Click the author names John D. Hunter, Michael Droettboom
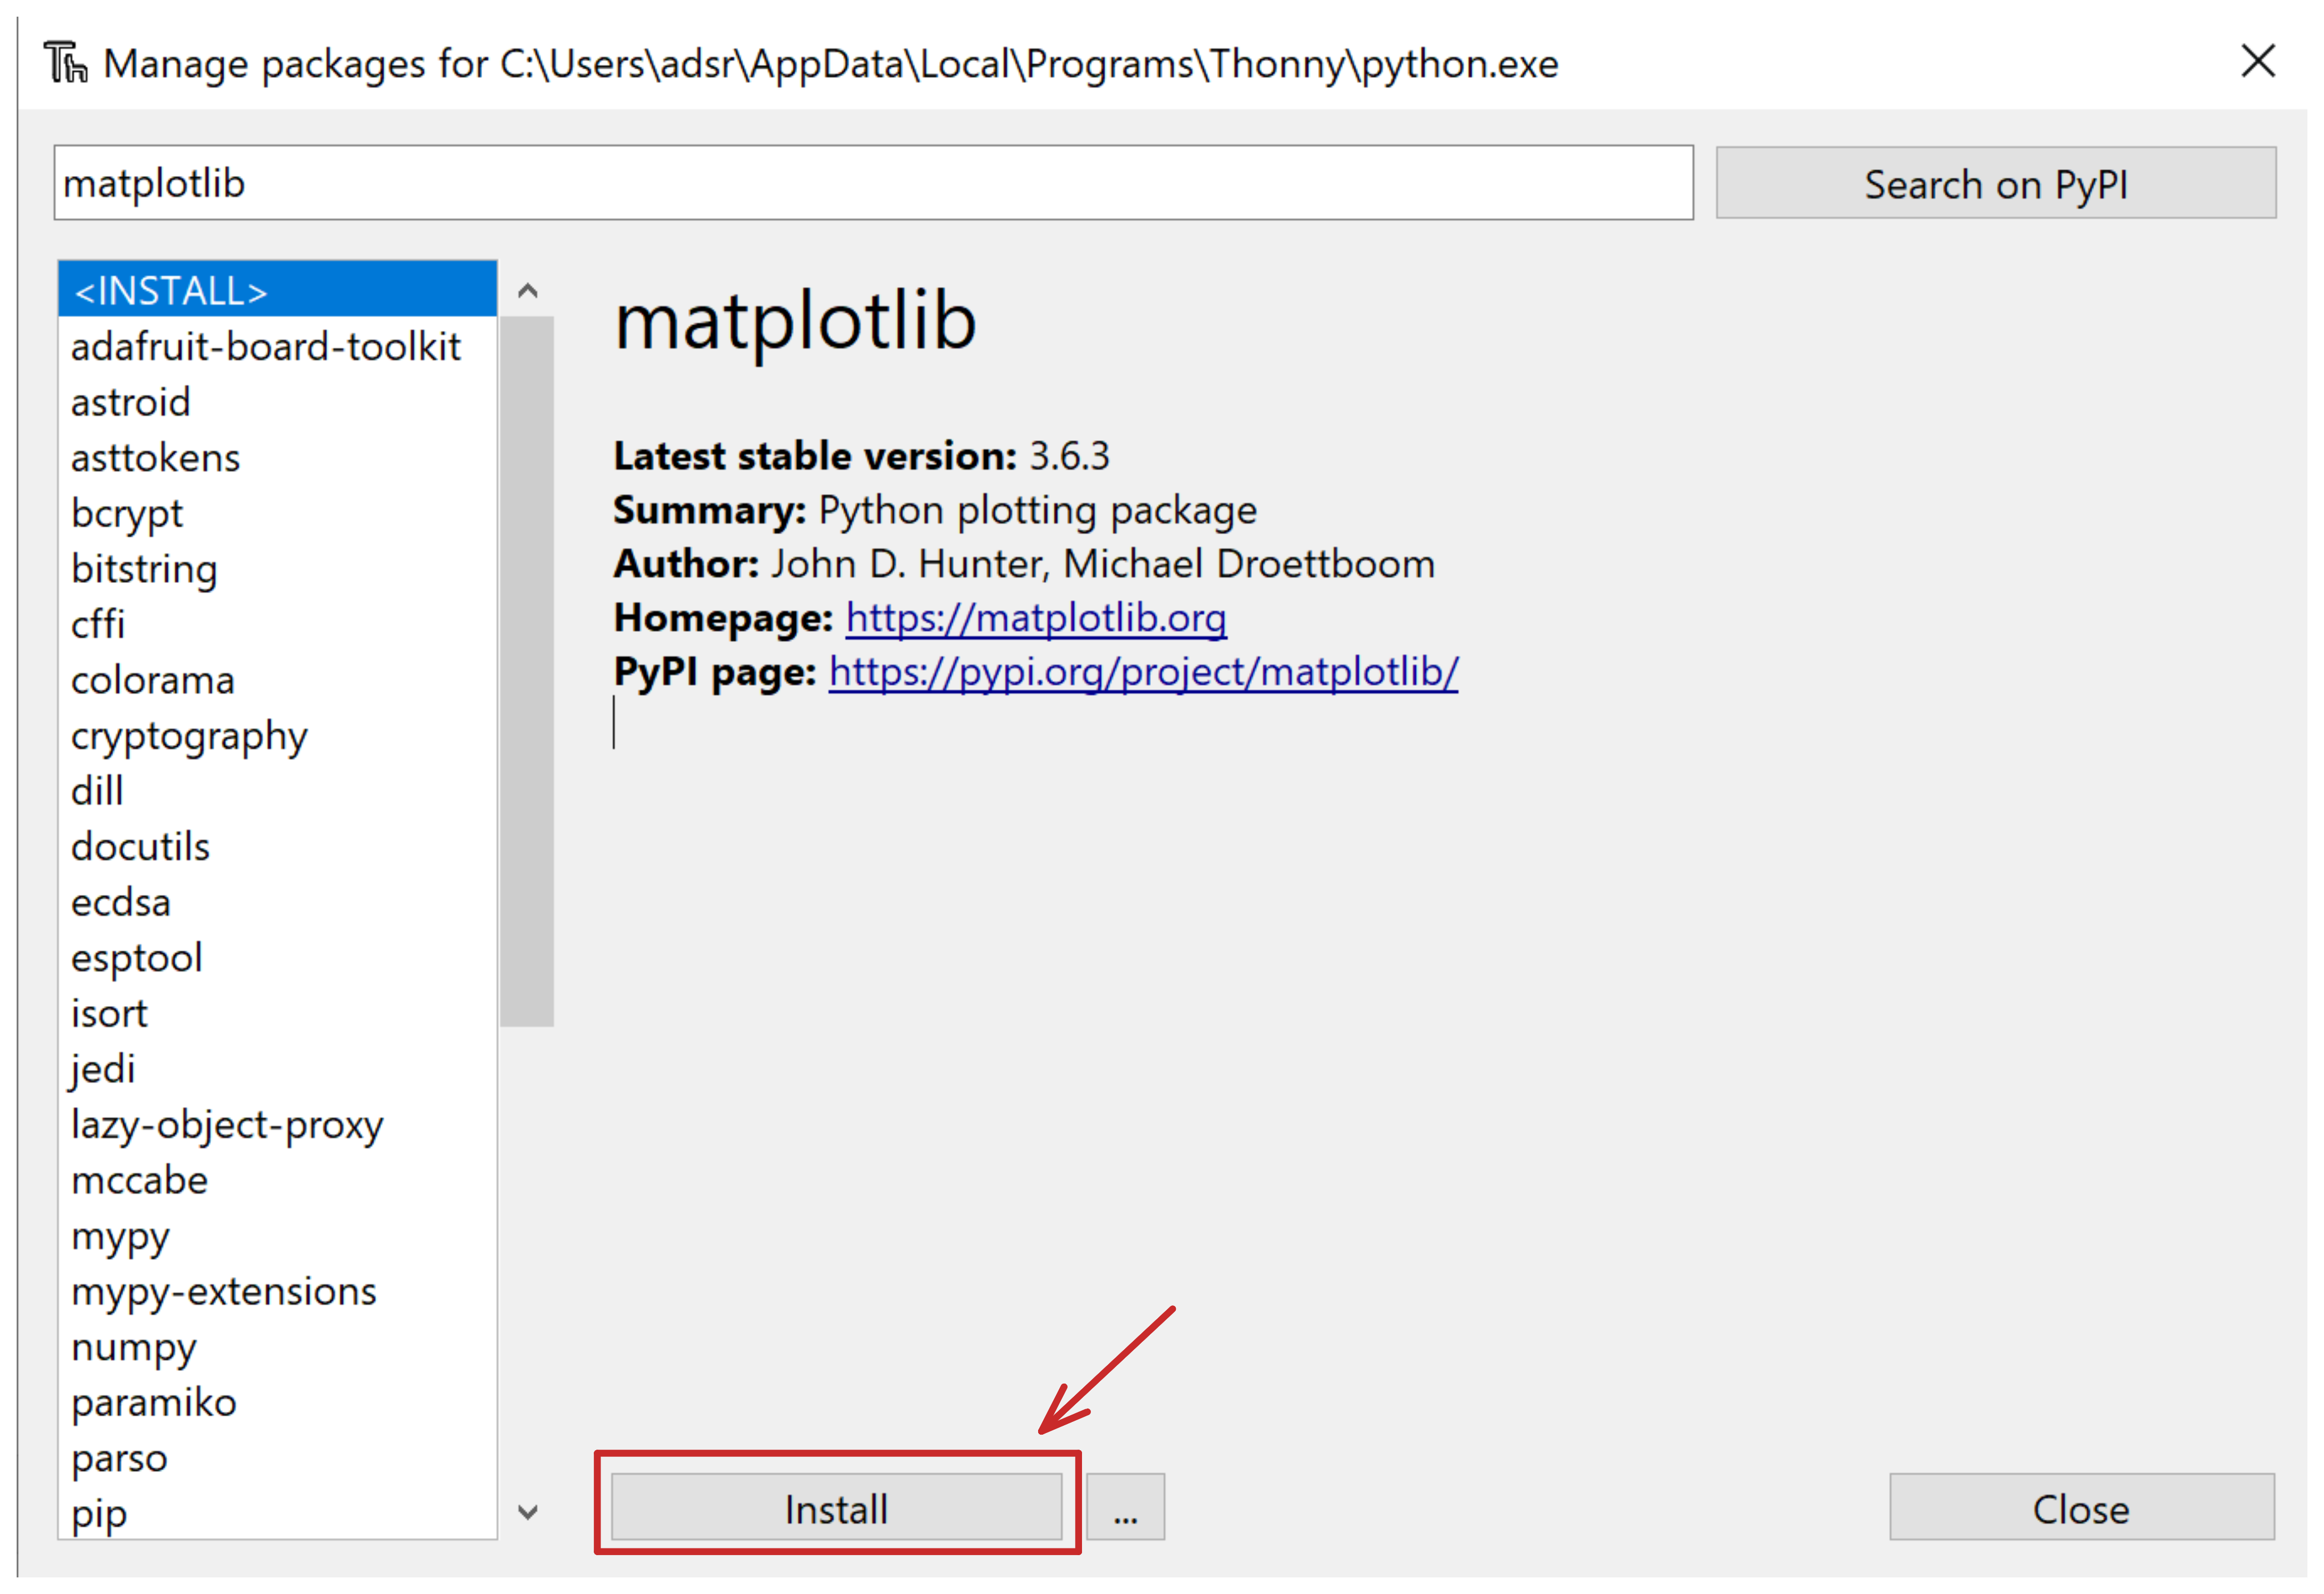Viewport: 2324px width, 1594px height. (1103, 564)
